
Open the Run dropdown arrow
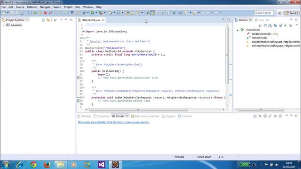pyautogui.click(x=96, y=13)
